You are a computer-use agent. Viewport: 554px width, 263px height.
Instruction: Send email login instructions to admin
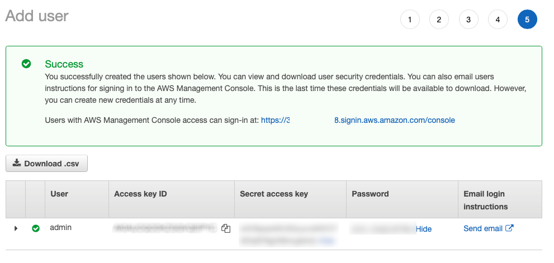click(x=483, y=228)
